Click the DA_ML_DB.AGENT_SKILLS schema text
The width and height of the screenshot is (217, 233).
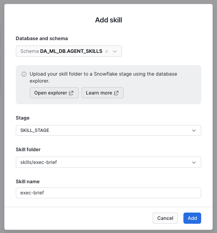[71, 51]
